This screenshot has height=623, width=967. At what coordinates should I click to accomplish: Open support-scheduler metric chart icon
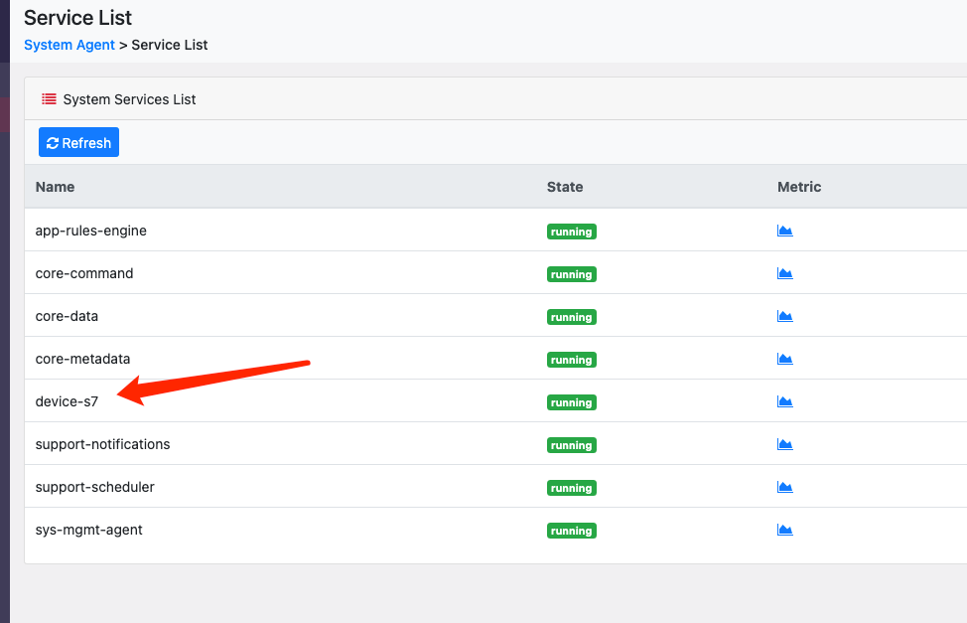tap(784, 487)
